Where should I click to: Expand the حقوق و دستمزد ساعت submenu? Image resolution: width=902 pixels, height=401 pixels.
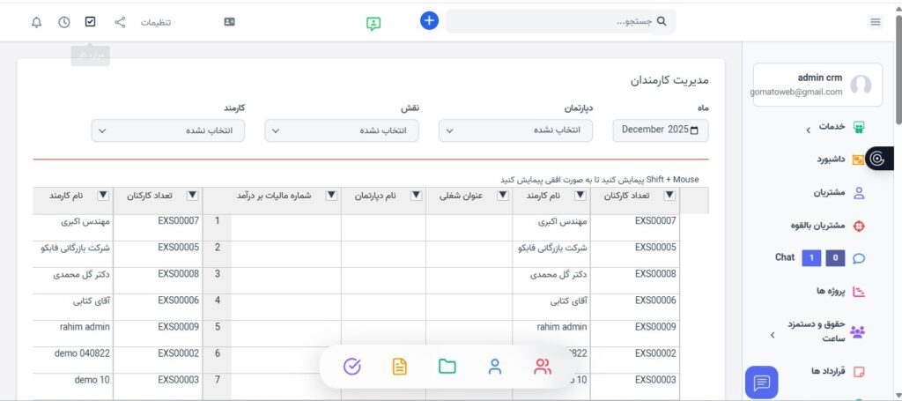coord(773,334)
